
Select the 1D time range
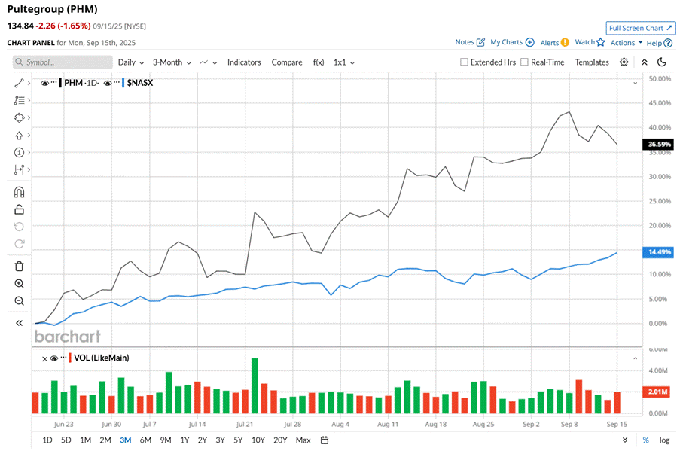47,440
